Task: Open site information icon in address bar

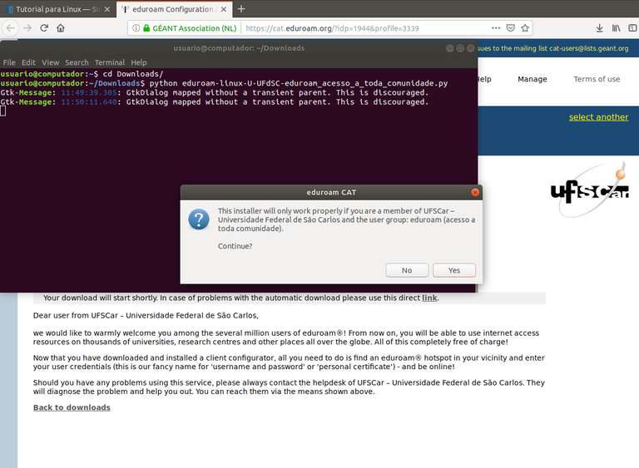Action: (x=136, y=28)
